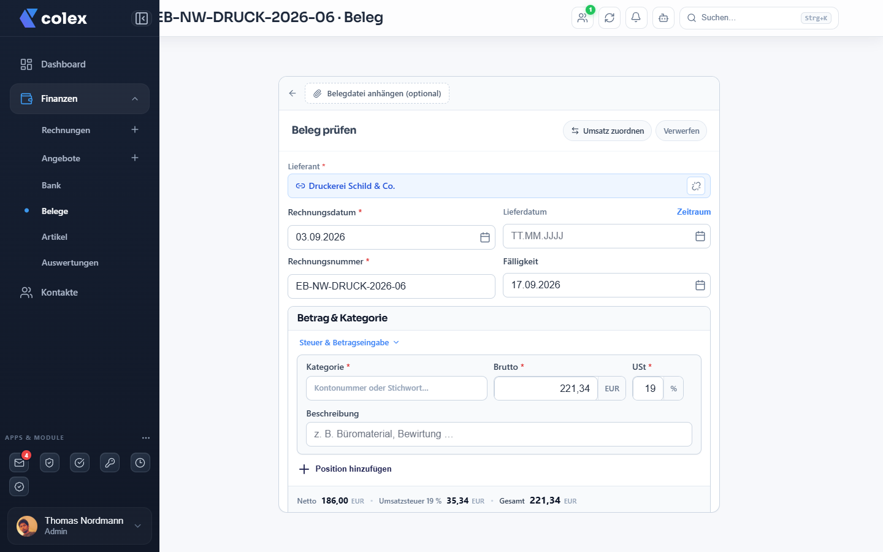
Task: Open the assistant bot icon
Action: coord(663,18)
